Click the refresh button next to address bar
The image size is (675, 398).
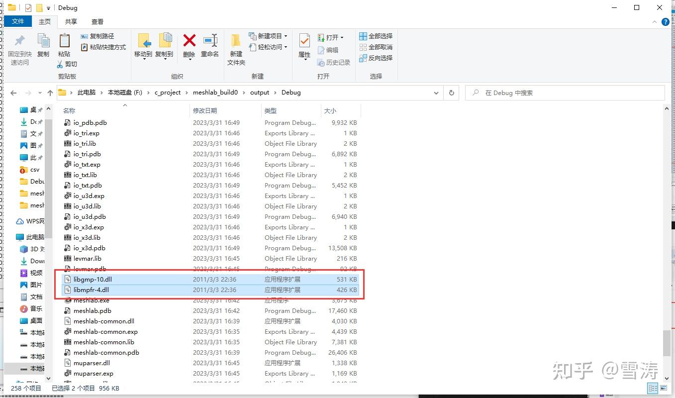click(x=452, y=93)
